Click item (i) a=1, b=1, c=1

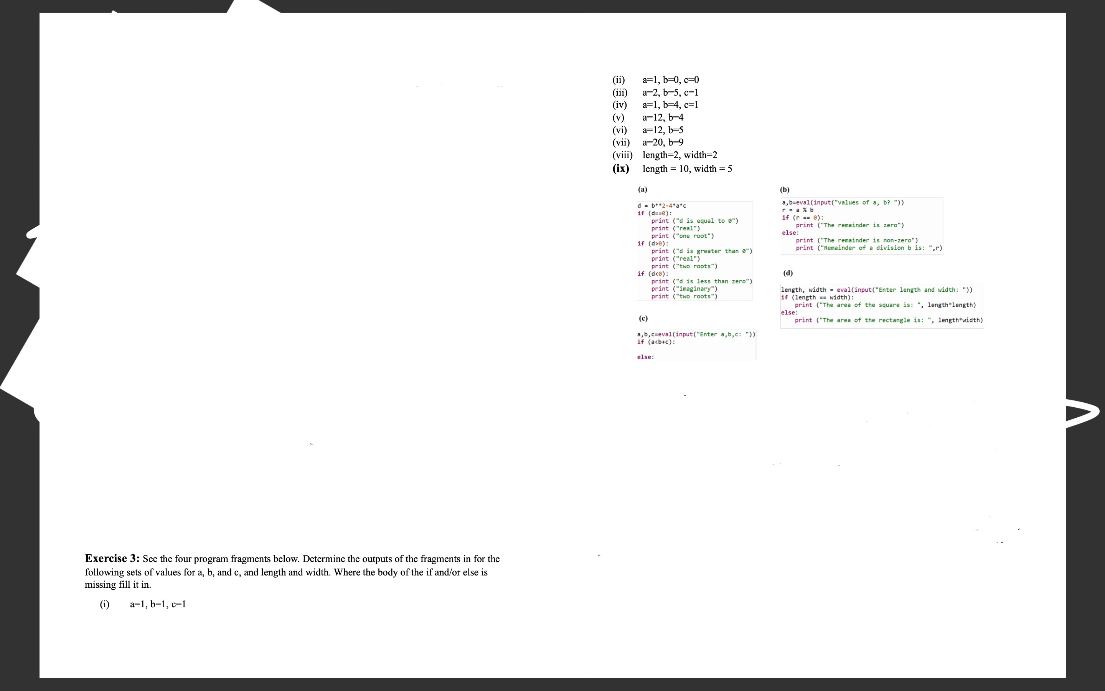(x=158, y=604)
